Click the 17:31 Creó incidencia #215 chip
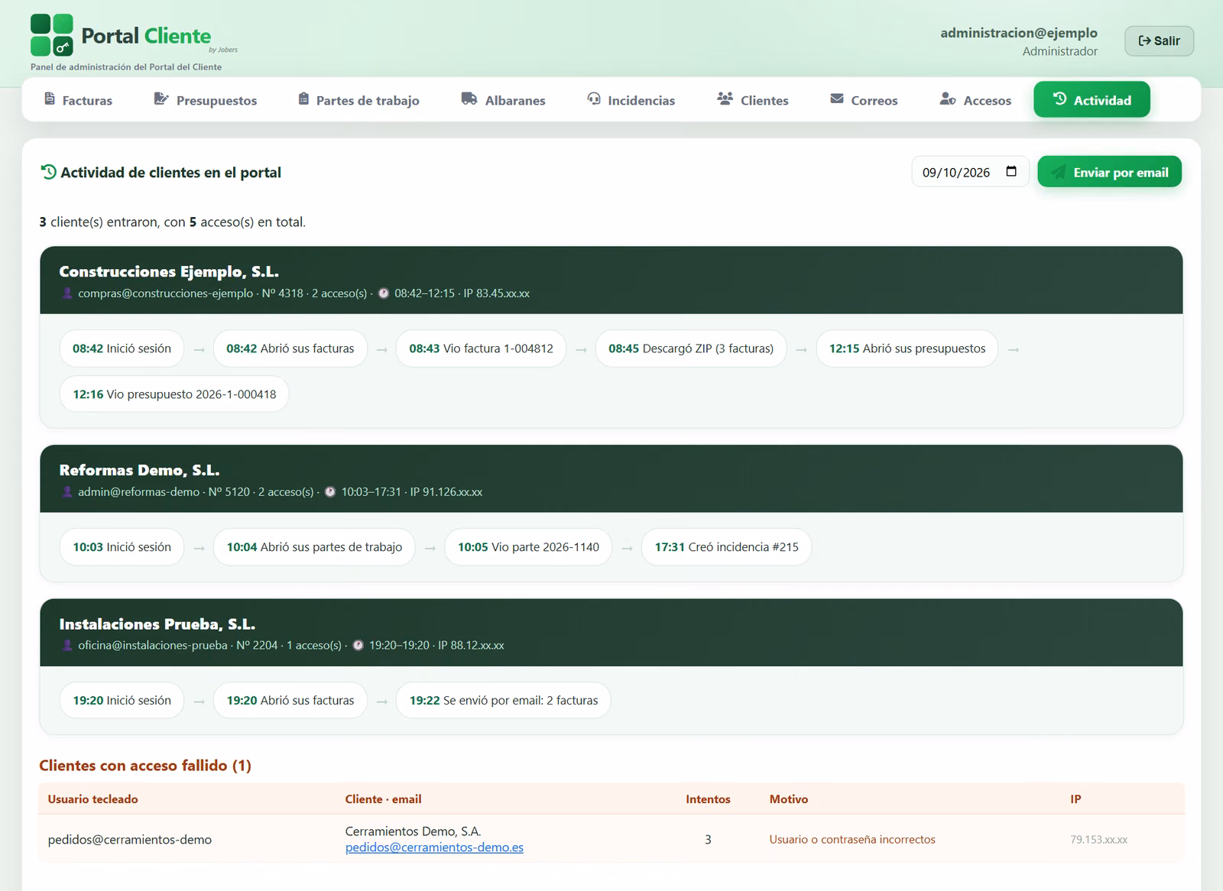This screenshot has width=1223, height=891. (x=726, y=547)
